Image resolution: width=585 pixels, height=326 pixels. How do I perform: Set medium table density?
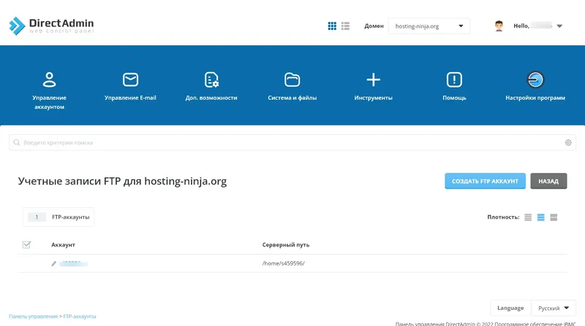pyautogui.click(x=540, y=217)
